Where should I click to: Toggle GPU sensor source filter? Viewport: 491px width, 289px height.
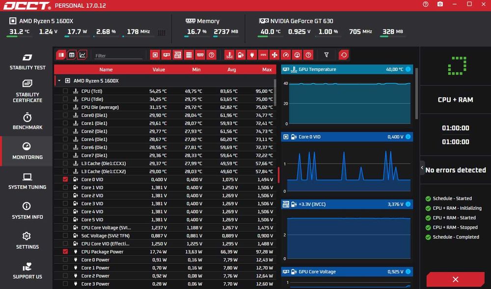point(166,55)
